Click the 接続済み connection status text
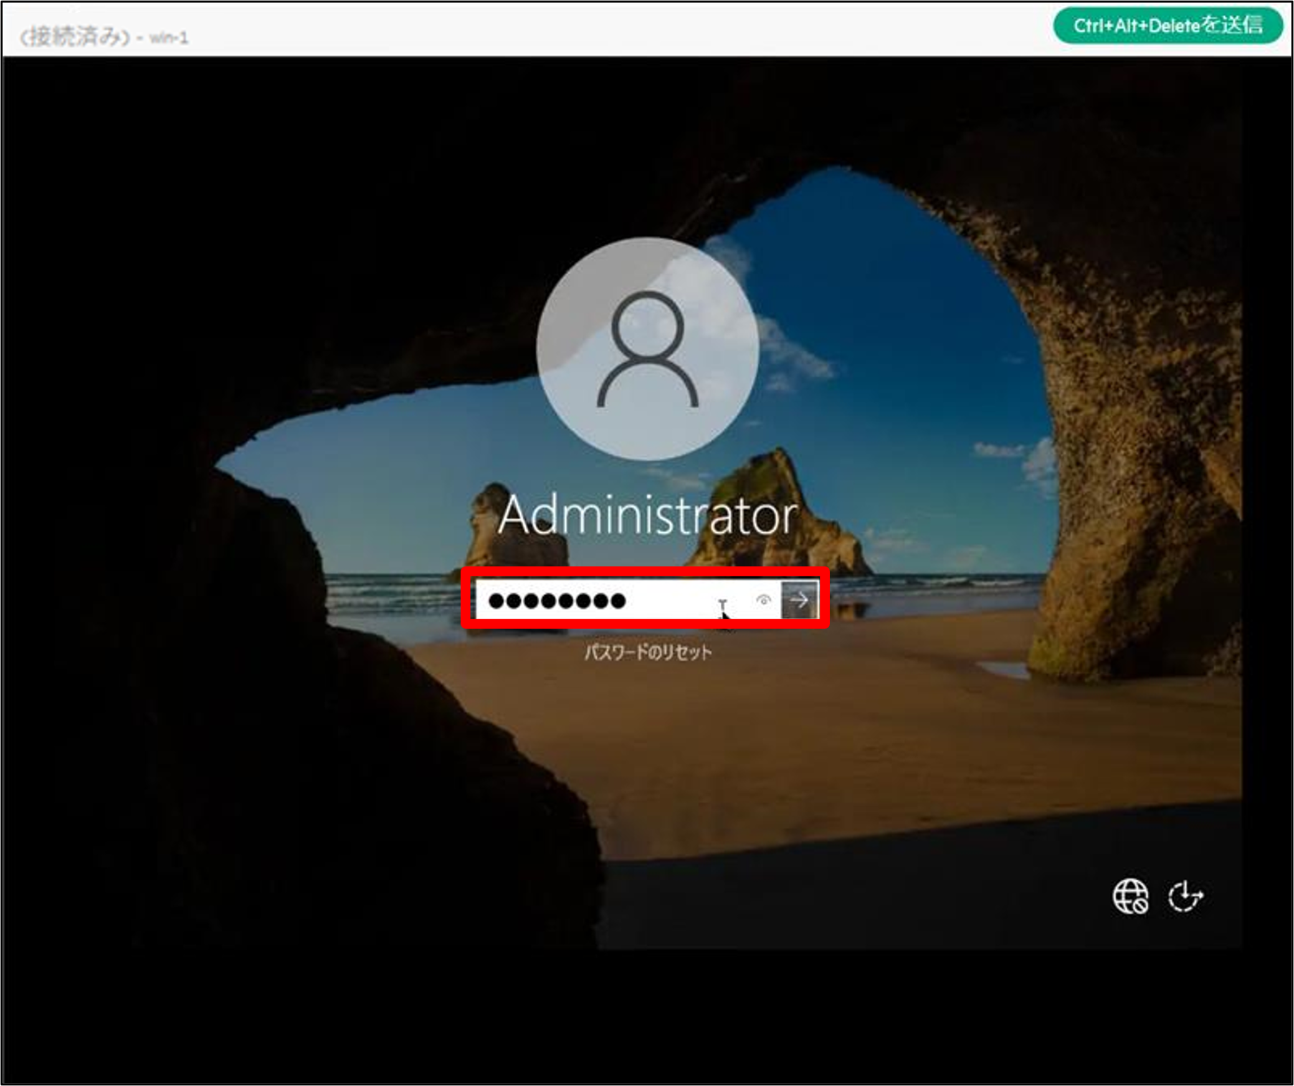Screen dimensions: 1294x1086 pyautogui.click(x=75, y=37)
